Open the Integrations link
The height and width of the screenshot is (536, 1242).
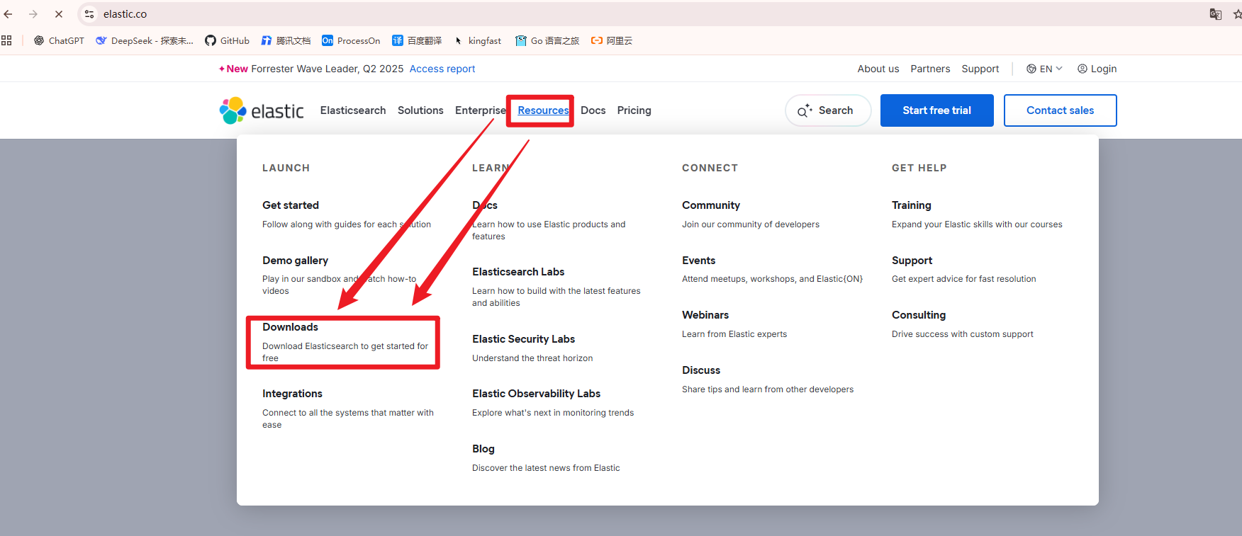click(292, 394)
